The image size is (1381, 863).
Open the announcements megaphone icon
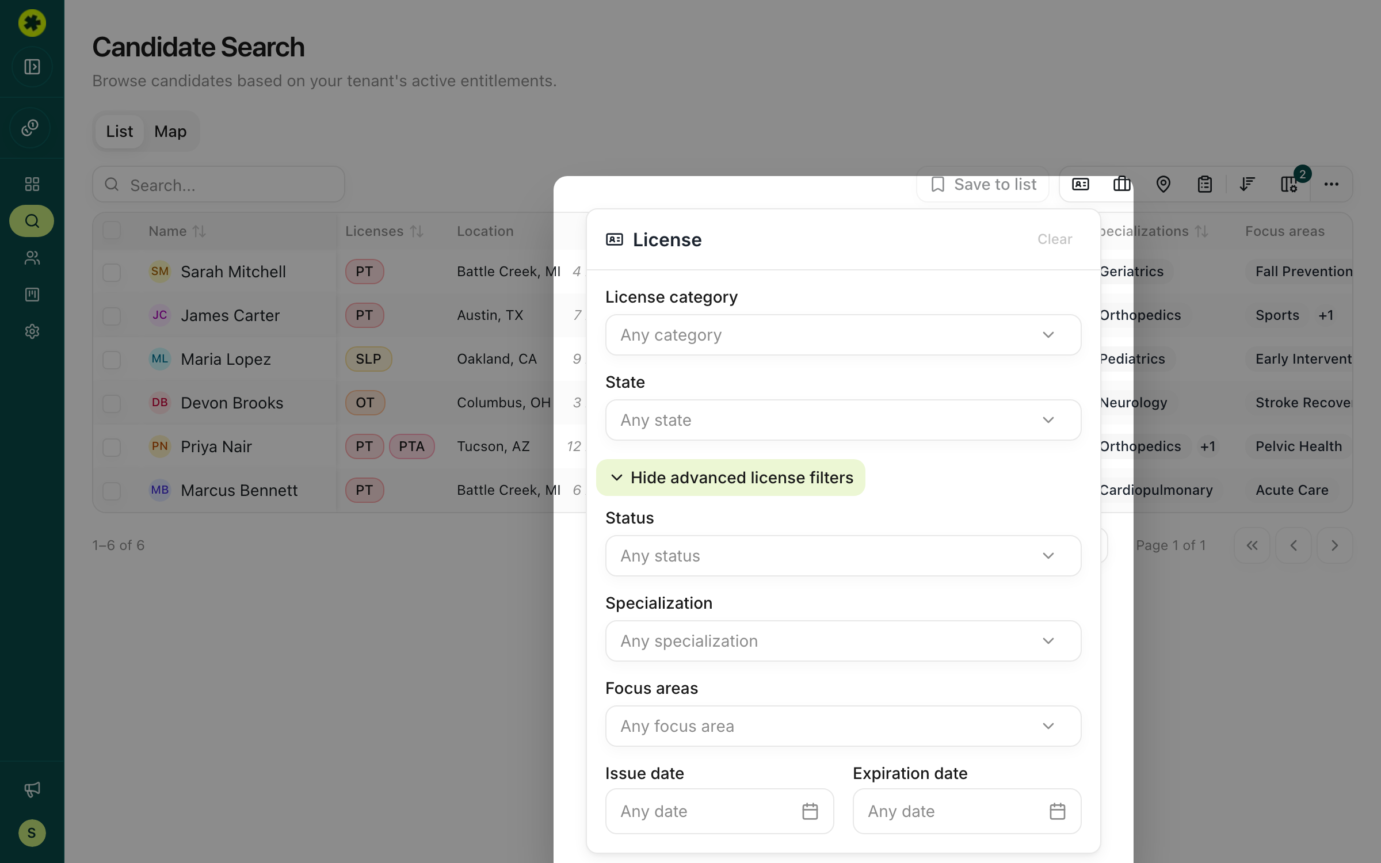(x=32, y=789)
